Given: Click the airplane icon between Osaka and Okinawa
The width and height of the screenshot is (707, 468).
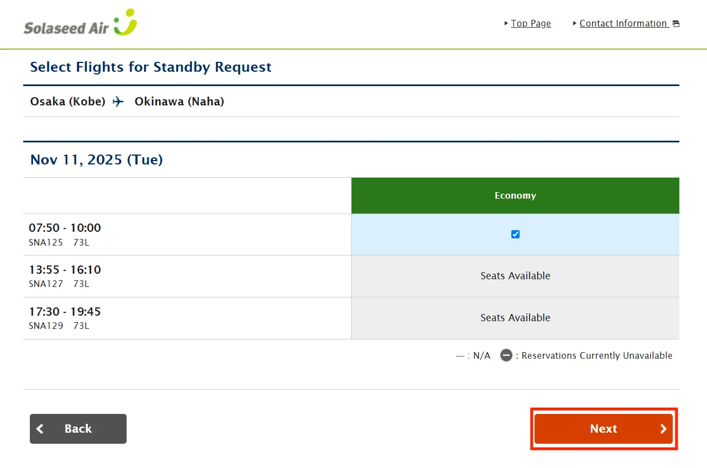Looking at the screenshot, I should click(x=118, y=102).
